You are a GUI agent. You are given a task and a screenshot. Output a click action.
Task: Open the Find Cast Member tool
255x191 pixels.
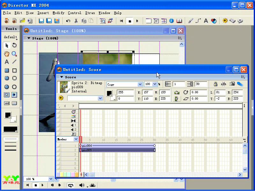102,21
